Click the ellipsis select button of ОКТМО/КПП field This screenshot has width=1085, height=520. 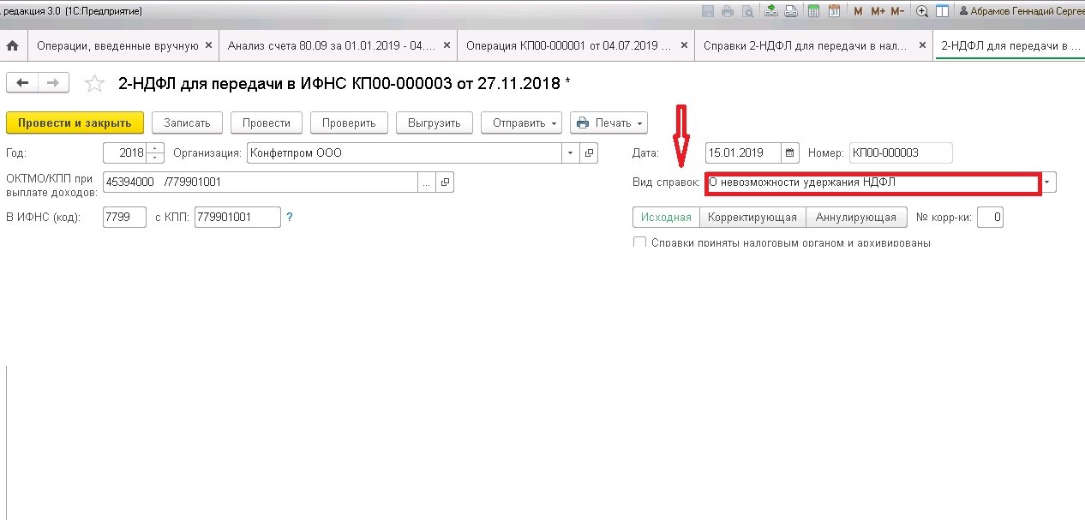coord(426,182)
